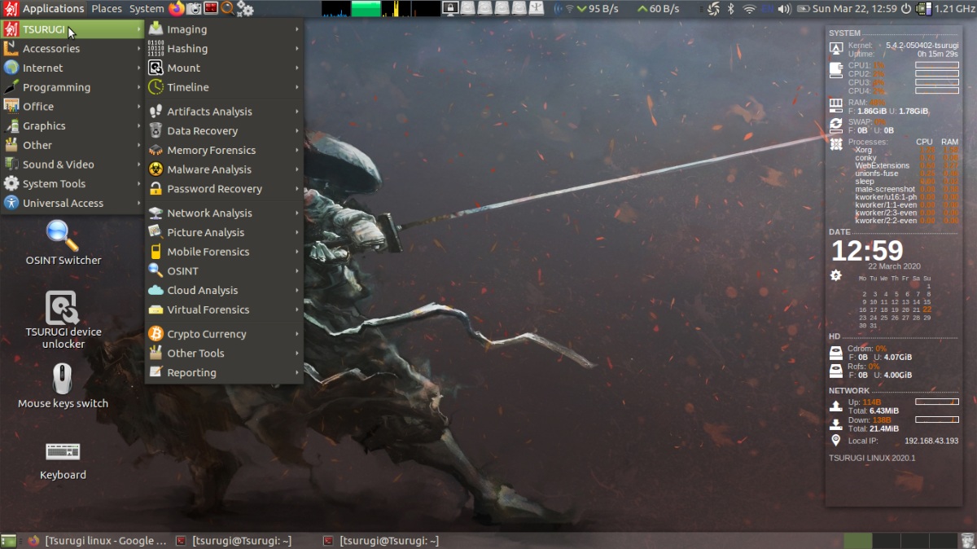This screenshot has width=977, height=549.
Task: Expand the Office category arrow
Action: coord(139,107)
